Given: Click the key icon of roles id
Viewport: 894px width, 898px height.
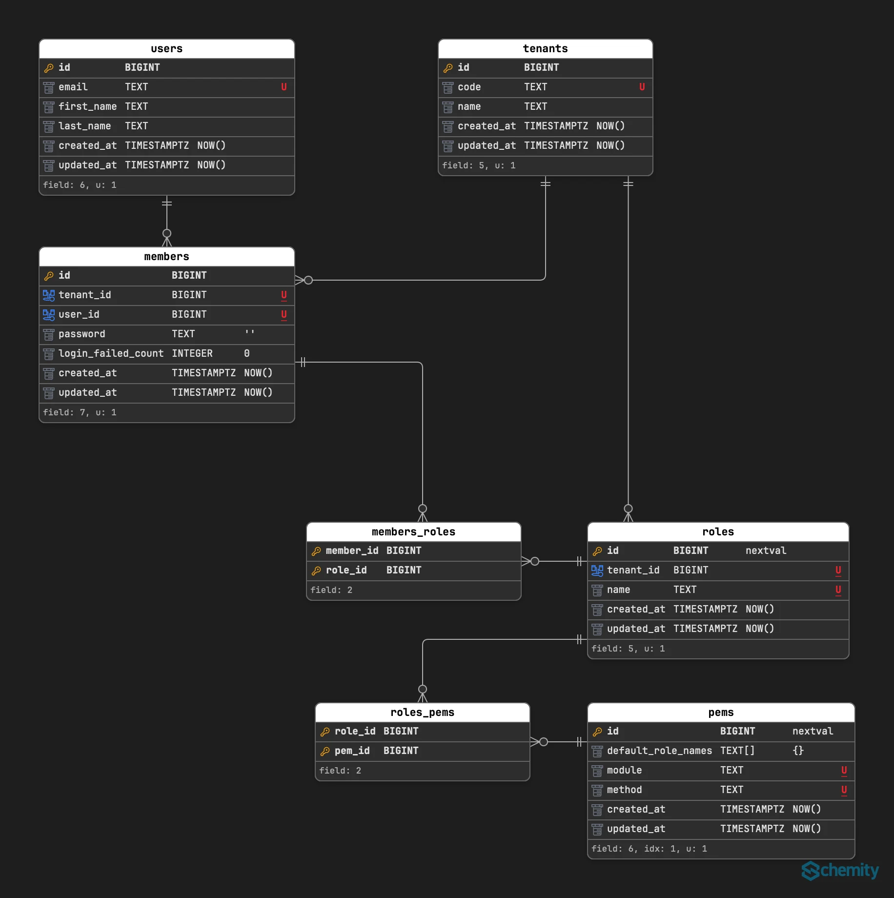Looking at the screenshot, I should coord(597,551).
